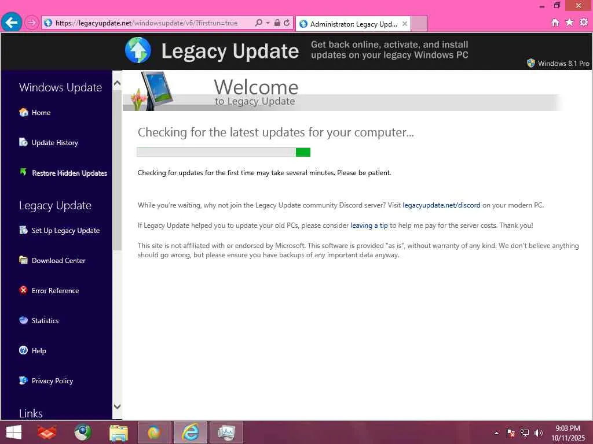Click the Help question mark icon
Screen dimensions: 593x444
23,350
